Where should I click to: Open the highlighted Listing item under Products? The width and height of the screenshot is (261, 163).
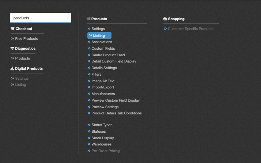coord(99,35)
